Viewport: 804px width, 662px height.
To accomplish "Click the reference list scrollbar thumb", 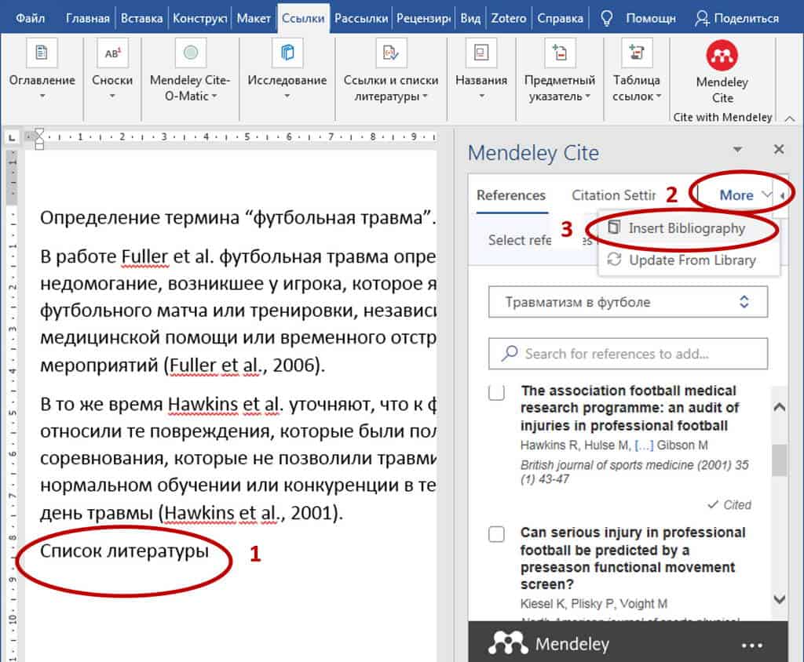I will [x=780, y=460].
